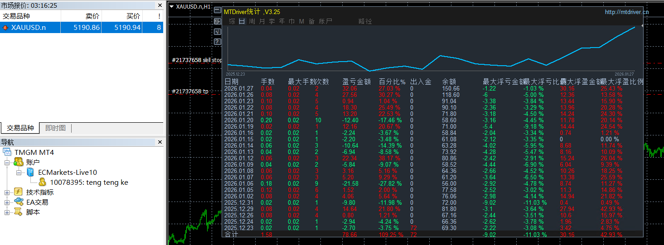Click the 2026.01.20 date row

[x=238, y=120]
